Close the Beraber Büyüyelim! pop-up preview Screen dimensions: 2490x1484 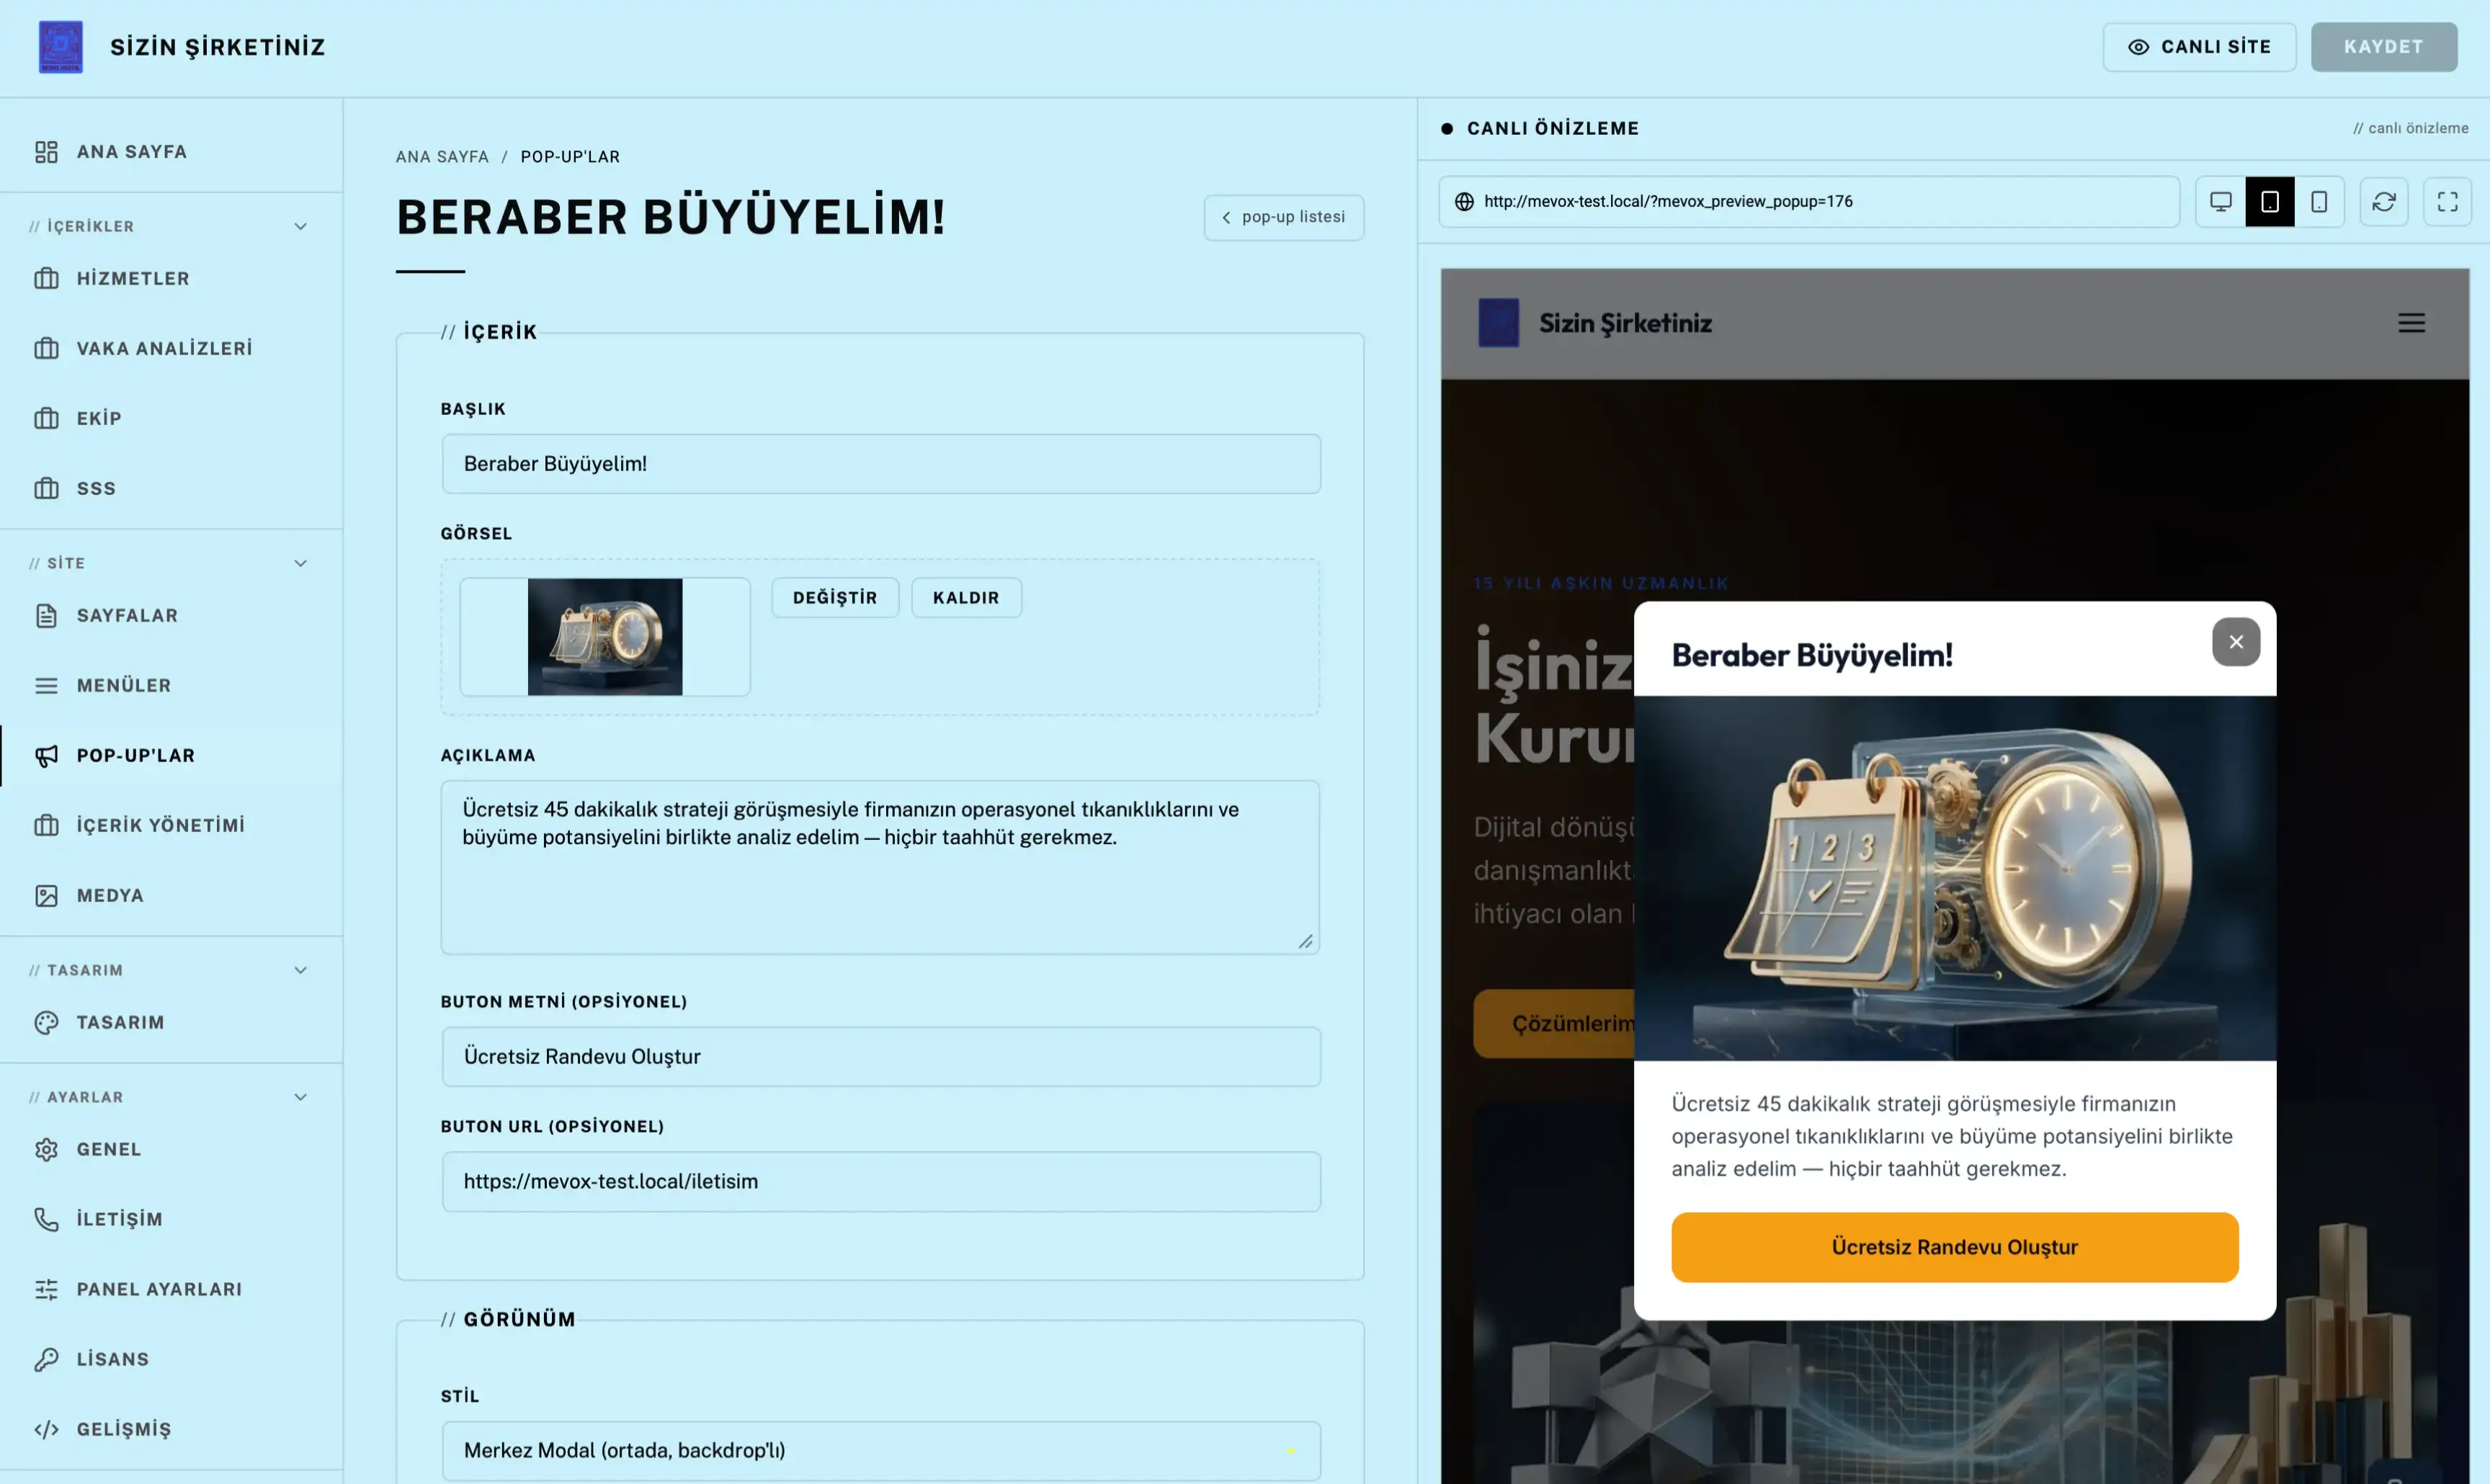coord(2236,642)
